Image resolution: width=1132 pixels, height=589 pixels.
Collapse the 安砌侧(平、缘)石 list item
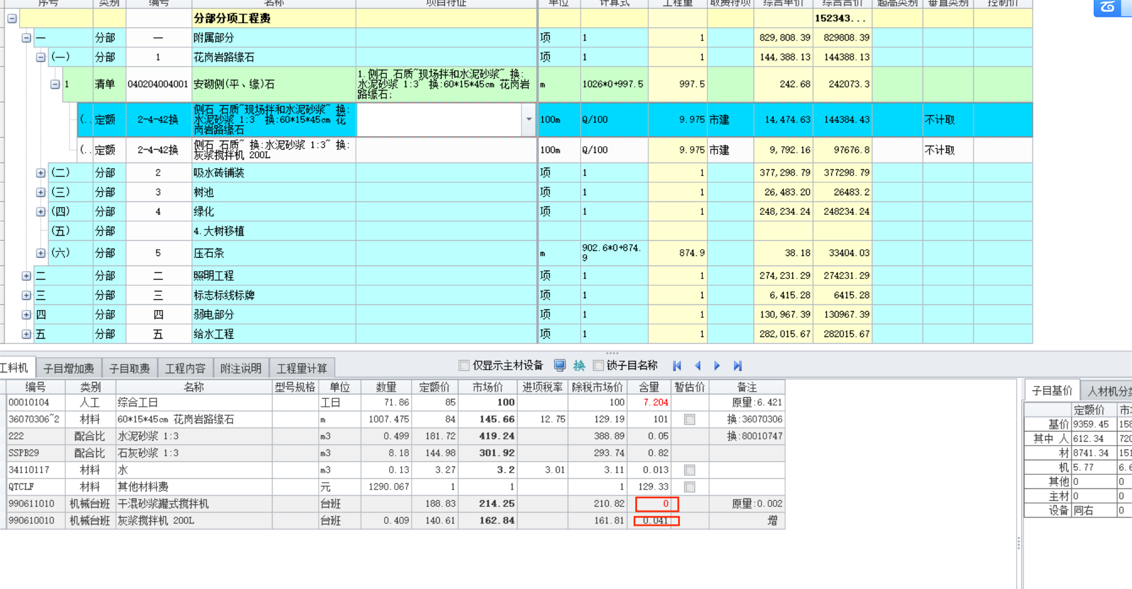click(55, 84)
